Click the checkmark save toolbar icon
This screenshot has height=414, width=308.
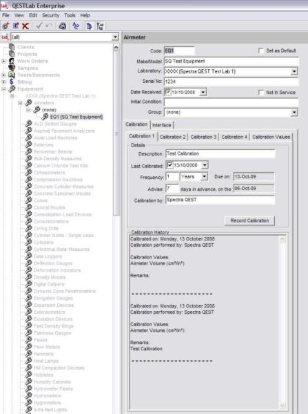pos(39,26)
